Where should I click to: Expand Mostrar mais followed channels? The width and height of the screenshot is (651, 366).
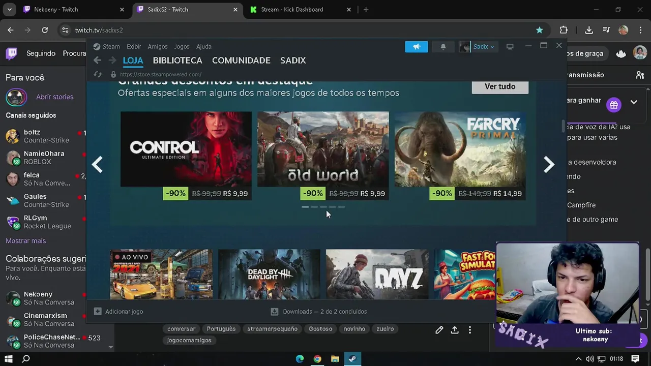(25, 240)
